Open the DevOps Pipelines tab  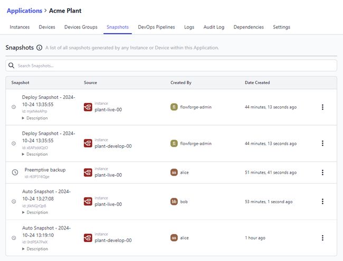156,27
